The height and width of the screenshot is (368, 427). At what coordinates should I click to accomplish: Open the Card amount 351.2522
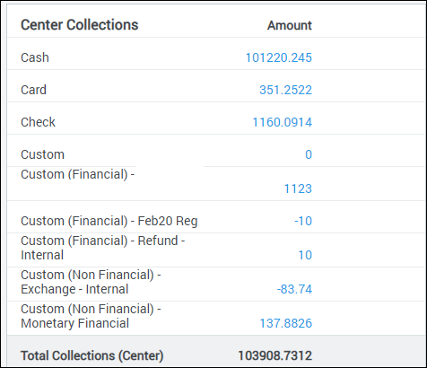285,90
